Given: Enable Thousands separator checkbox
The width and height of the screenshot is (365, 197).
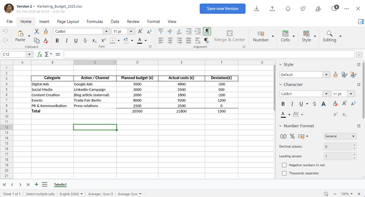Looking at the screenshot, I should 284,173.
